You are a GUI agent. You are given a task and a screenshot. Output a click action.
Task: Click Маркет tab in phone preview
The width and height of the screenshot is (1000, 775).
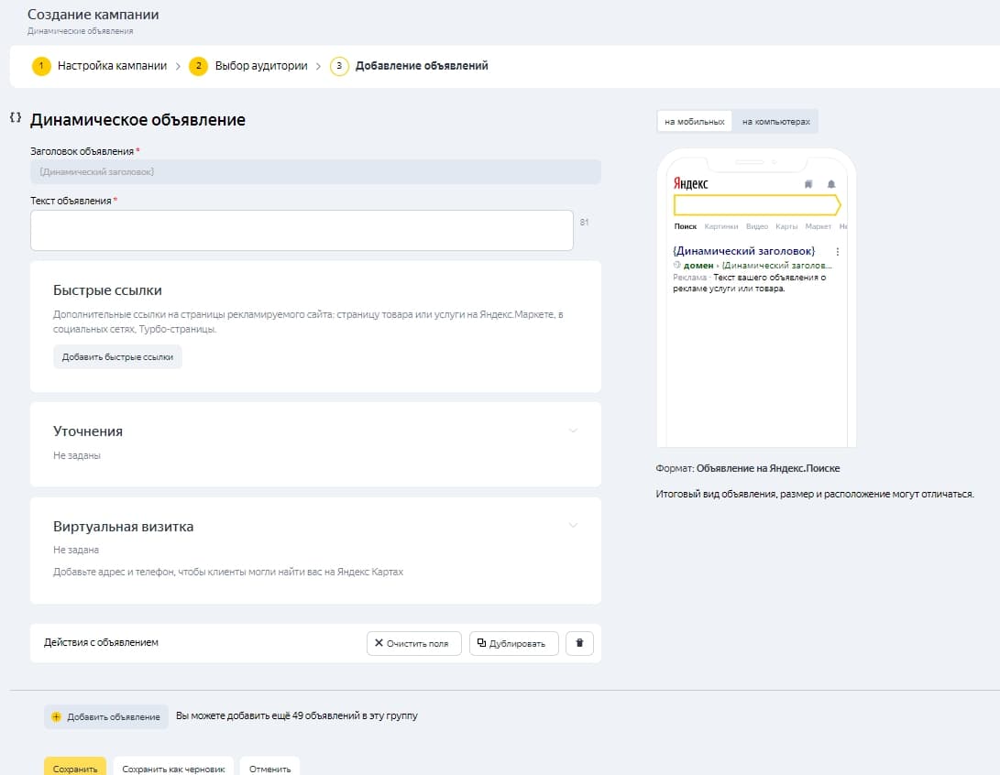point(818,226)
